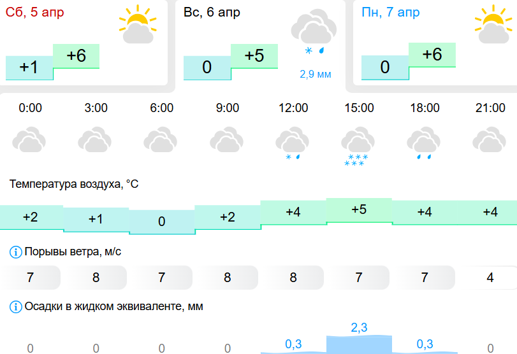Click the heavy snow icon at 15:00

pyautogui.click(x=358, y=146)
